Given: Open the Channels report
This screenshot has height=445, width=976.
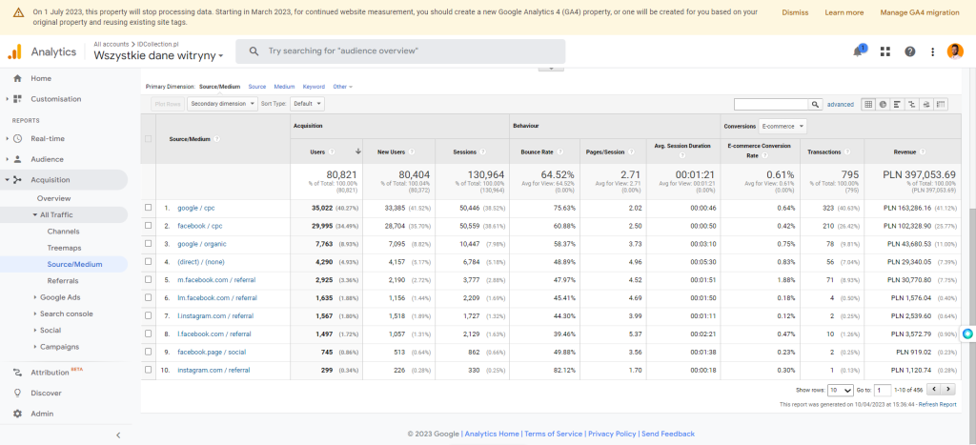Looking at the screenshot, I should [x=63, y=231].
